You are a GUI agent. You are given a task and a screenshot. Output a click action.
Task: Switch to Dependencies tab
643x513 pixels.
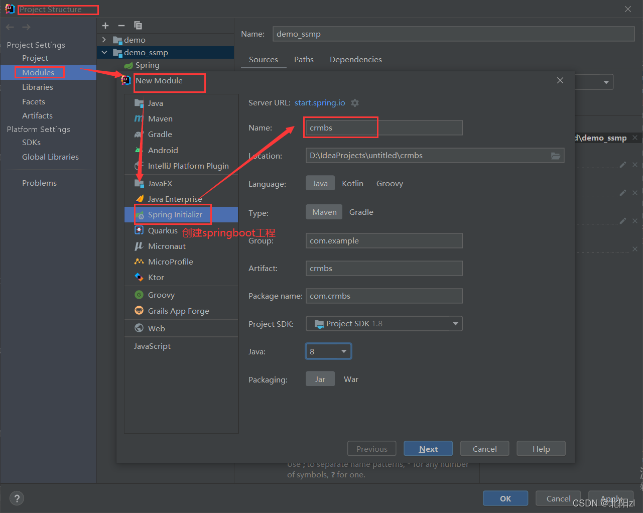coord(356,60)
